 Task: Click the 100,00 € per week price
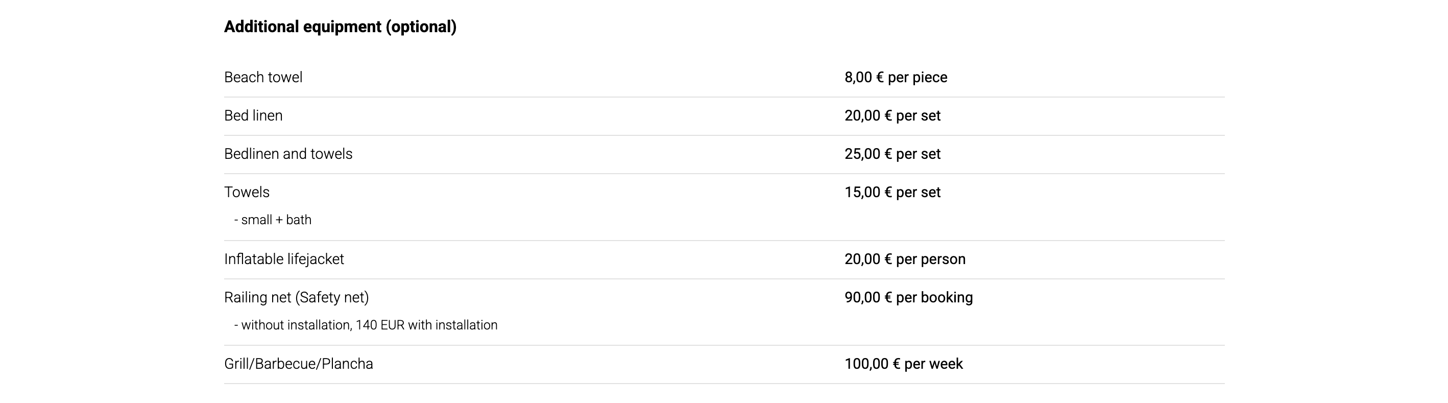pos(903,364)
